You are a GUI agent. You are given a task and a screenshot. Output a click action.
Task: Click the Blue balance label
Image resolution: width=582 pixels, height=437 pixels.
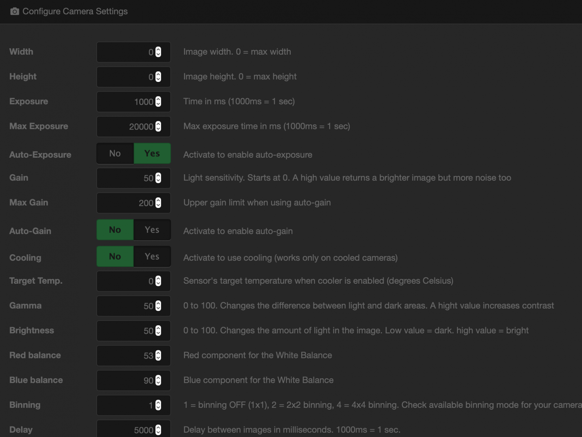tap(36, 380)
